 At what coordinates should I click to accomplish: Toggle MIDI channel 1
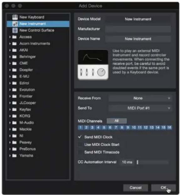click(x=80, y=127)
